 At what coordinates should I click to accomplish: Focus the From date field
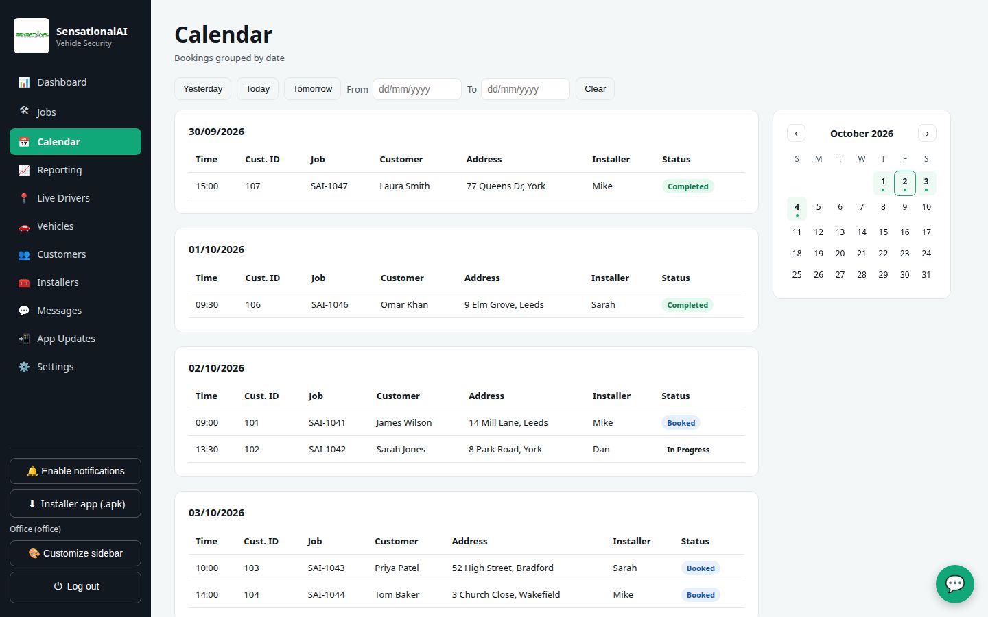(x=417, y=89)
